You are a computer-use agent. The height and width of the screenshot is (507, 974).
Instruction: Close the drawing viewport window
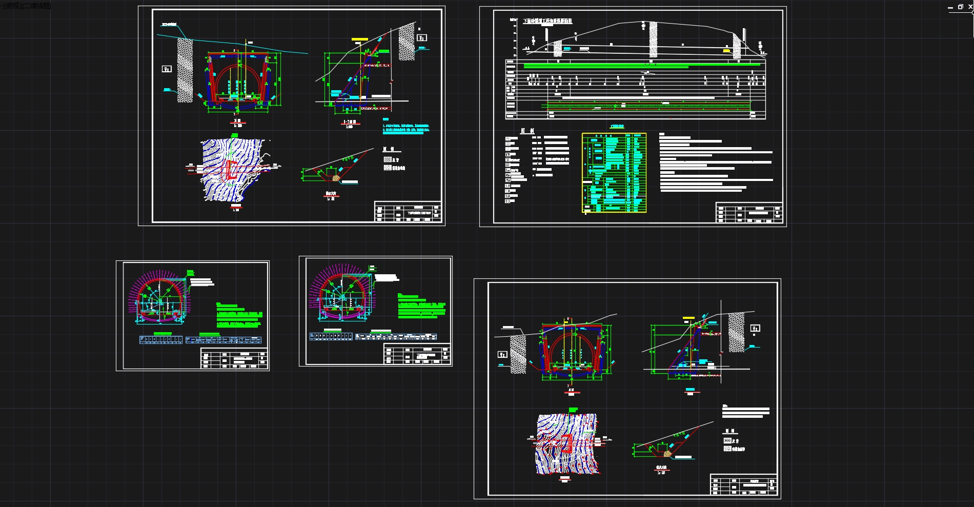point(970,7)
